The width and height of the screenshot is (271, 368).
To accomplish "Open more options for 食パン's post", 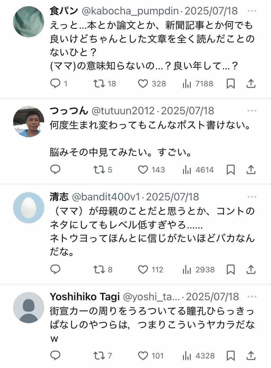I will [252, 11].
